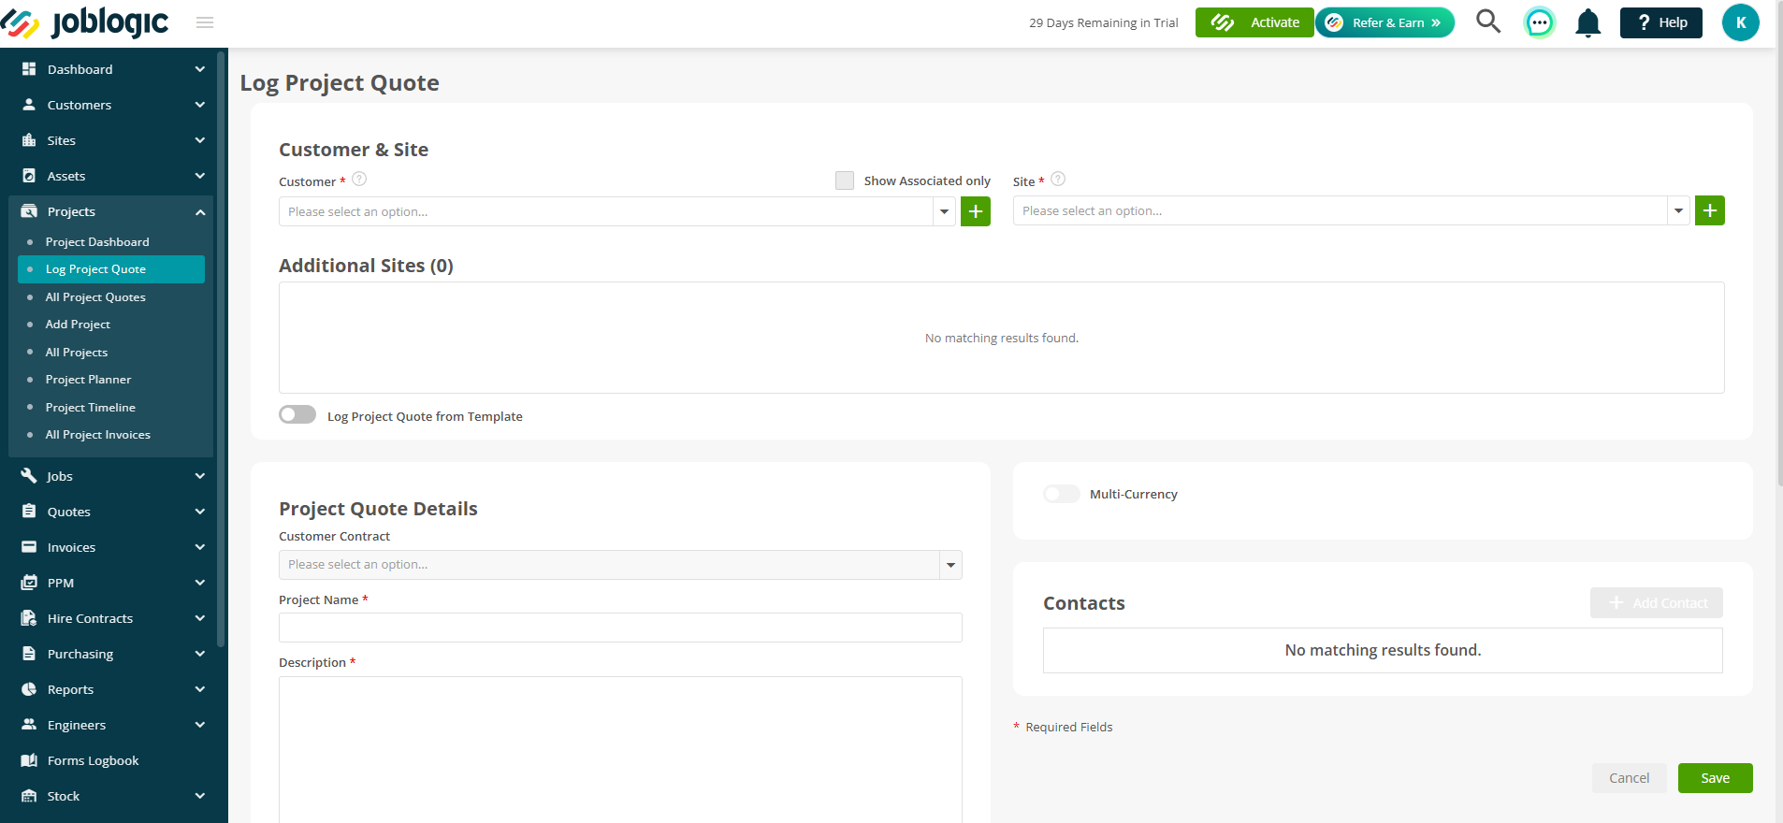Click green plus to add site
The image size is (1783, 823).
click(1710, 210)
